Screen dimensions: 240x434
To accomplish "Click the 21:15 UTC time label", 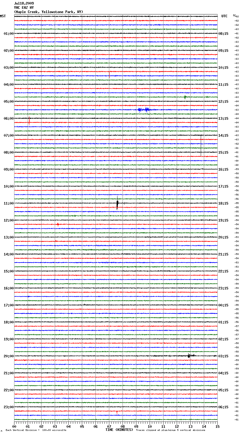I will 223,254.
